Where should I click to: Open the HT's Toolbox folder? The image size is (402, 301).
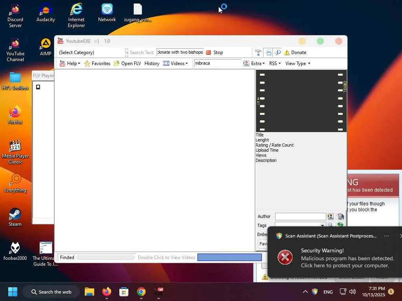click(x=15, y=81)
